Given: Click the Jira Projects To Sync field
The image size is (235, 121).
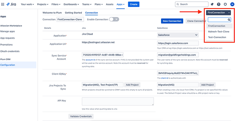Looking at the screenshot, I should (103, 85).
